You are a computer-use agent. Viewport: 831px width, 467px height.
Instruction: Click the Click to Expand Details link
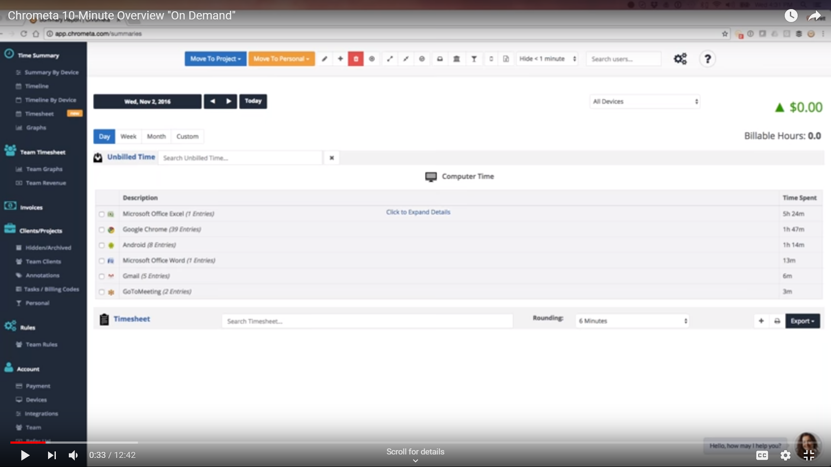[418, 212]
